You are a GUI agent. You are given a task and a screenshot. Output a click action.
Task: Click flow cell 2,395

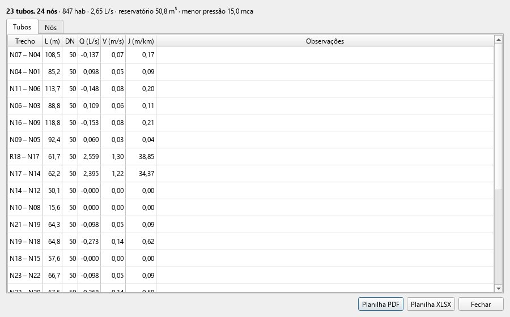tap(89, 173)
